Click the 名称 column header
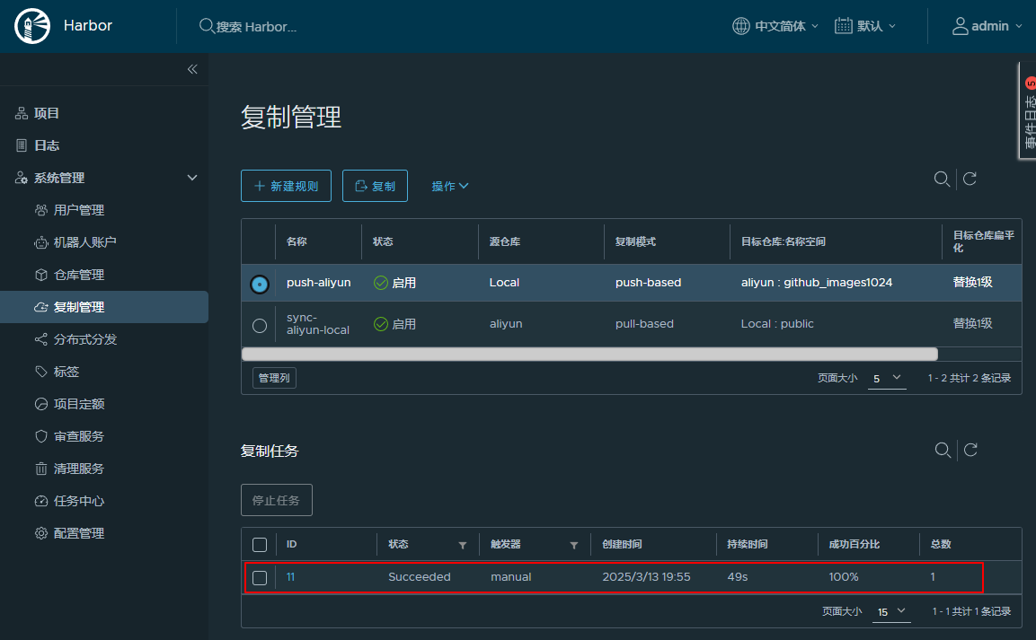 [x=297, y=242]
